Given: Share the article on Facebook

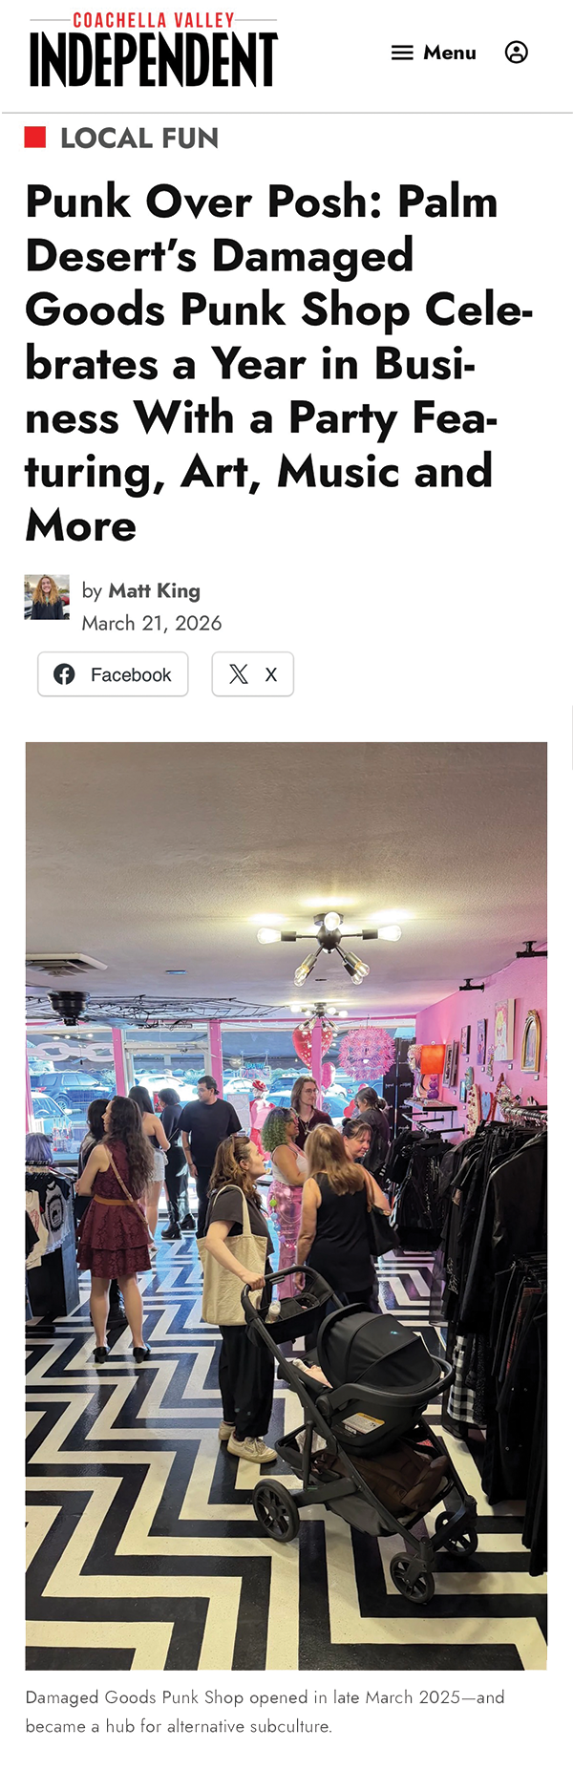Looking at the screenshot, I should pos(113,674).
